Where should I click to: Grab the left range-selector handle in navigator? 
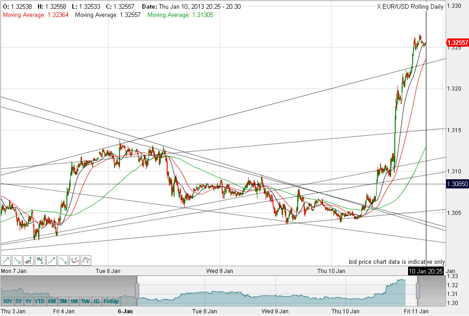[137, 290]
